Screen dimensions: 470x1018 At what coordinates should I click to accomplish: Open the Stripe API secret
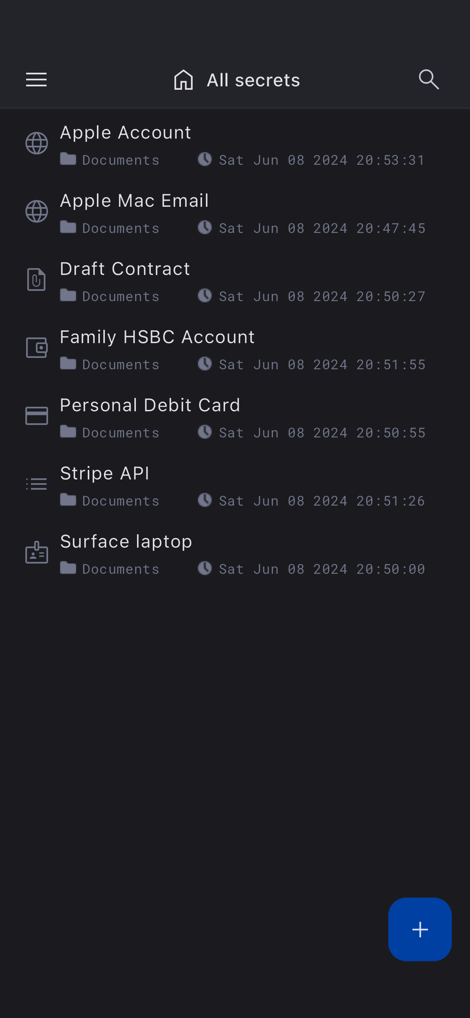click(105, 473)
